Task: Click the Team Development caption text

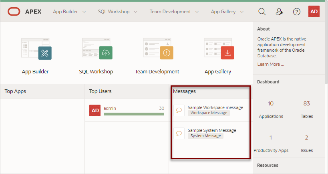Action: pyautogui.click(x=157, y=72)
